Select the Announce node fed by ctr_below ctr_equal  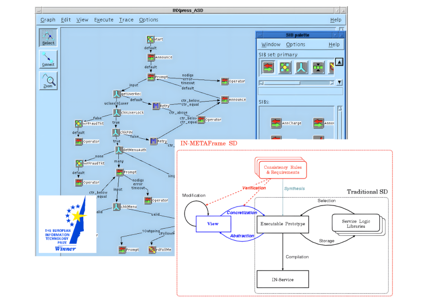point(225,100)
